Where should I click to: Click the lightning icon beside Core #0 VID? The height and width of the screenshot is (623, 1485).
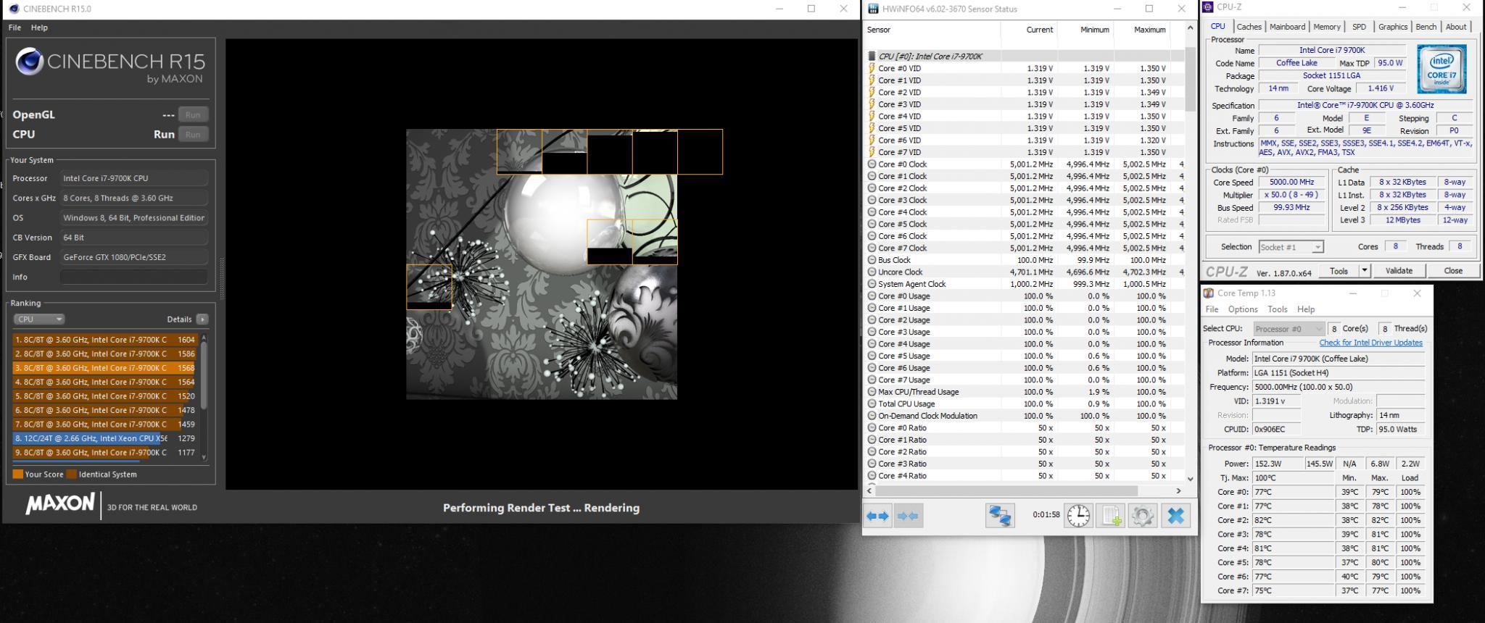[872, 68]
